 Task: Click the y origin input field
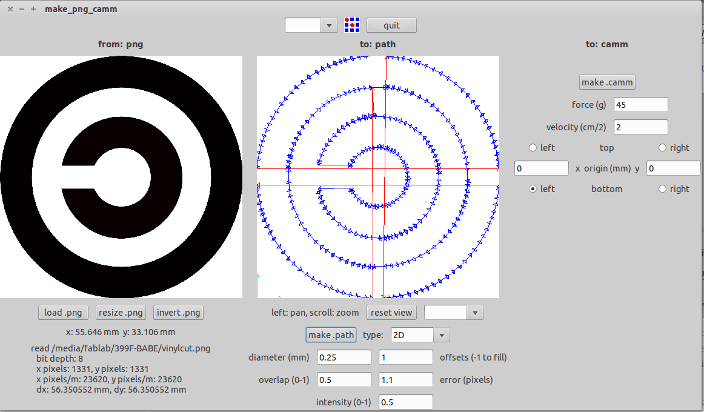point(674,168)
